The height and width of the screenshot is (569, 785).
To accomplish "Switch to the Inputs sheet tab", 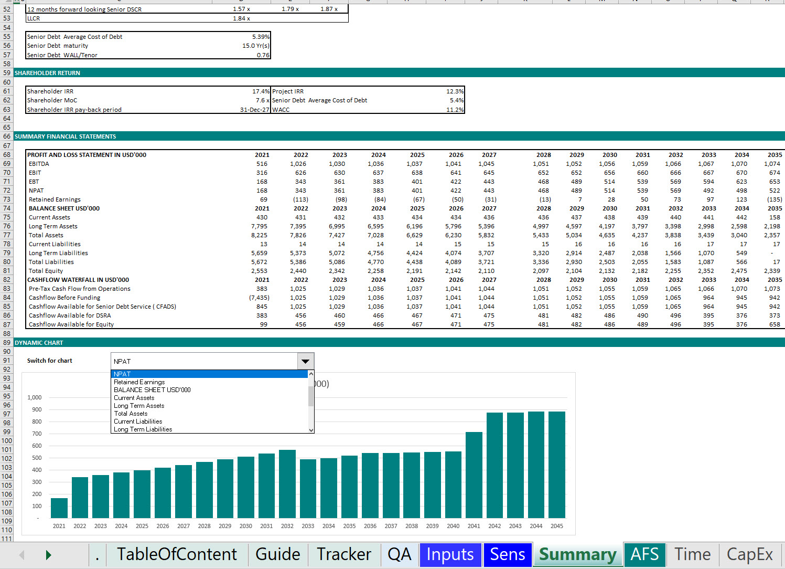I will [450, 554].
